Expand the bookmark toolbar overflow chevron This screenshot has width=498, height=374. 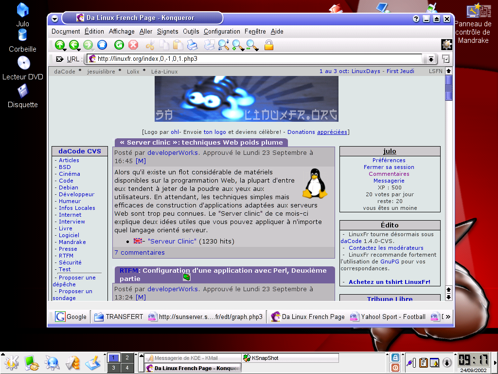(x=448, y=317)
